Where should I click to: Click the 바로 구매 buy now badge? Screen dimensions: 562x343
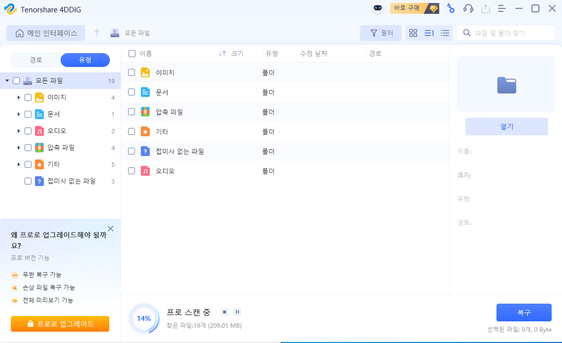tap(414, 8)
